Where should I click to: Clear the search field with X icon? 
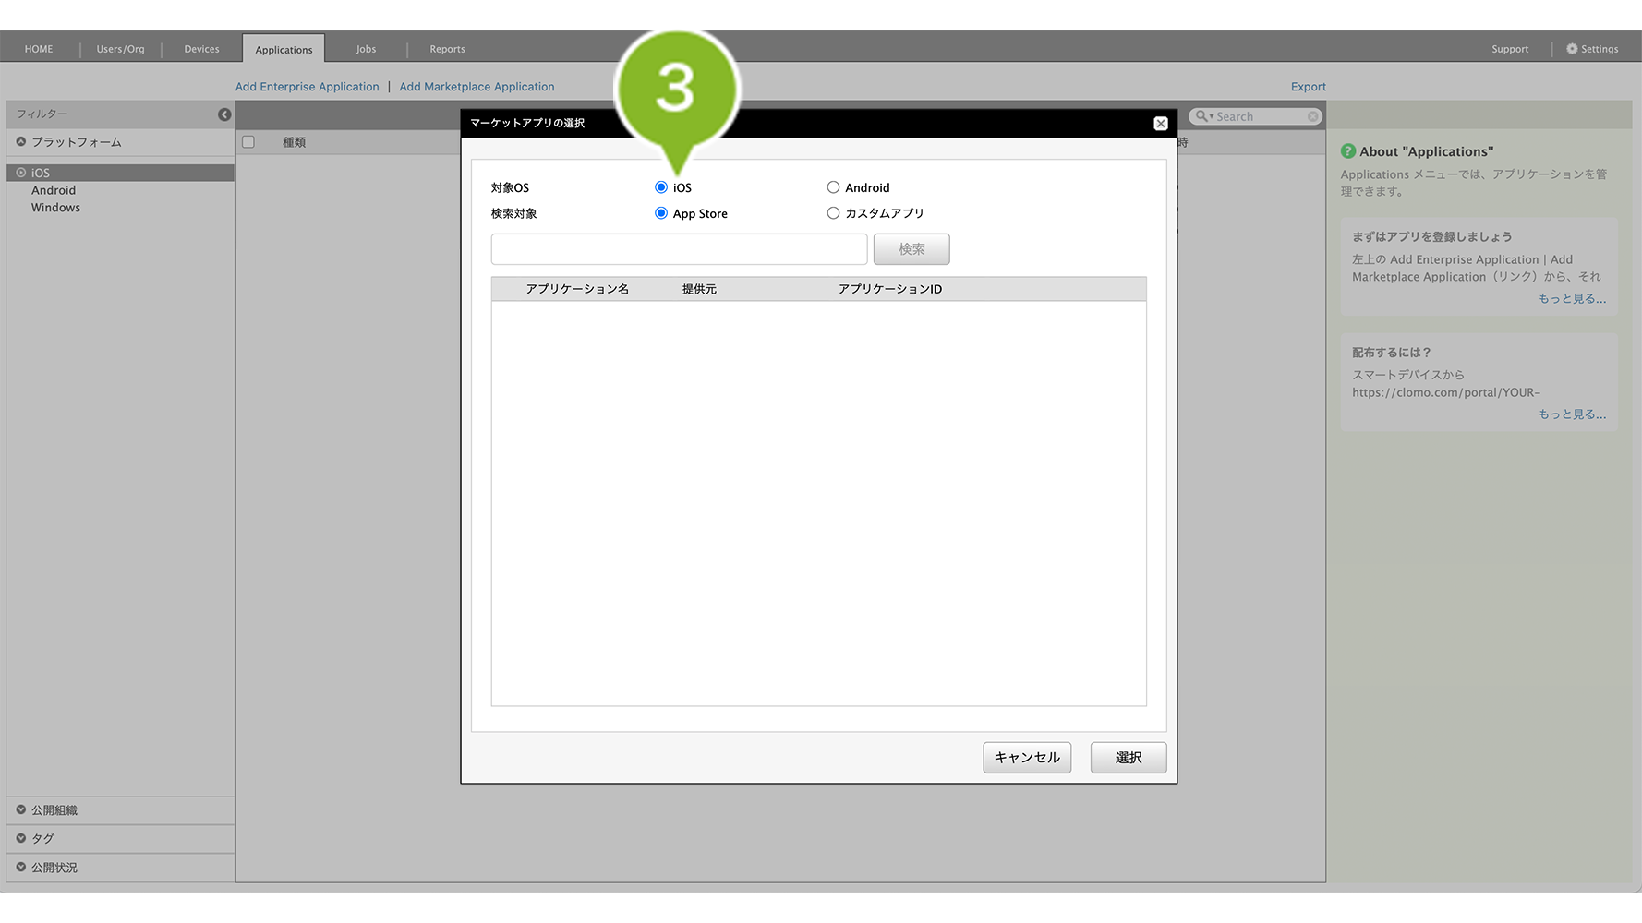[1312, 116]
